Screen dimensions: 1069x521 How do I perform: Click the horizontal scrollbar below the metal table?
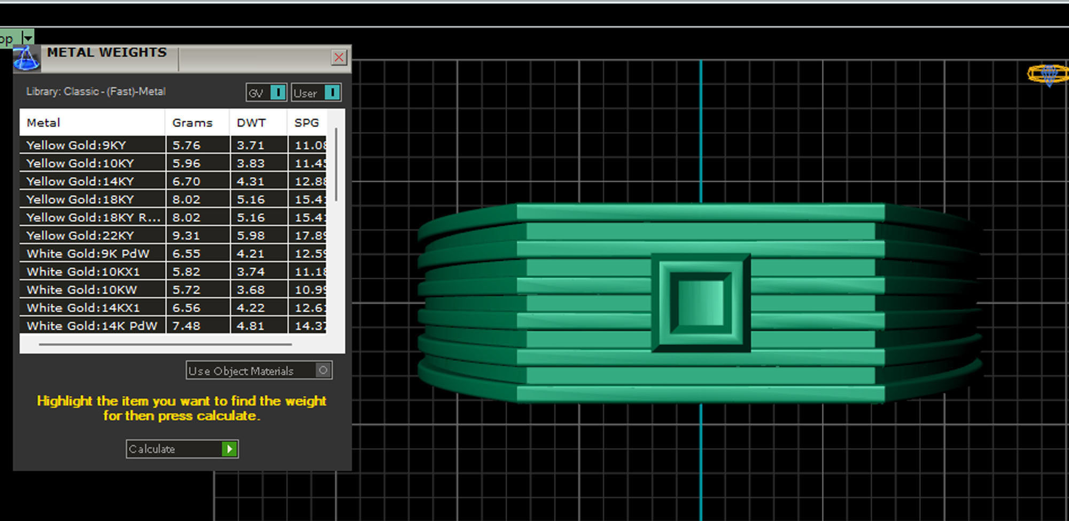coord(166,345)
